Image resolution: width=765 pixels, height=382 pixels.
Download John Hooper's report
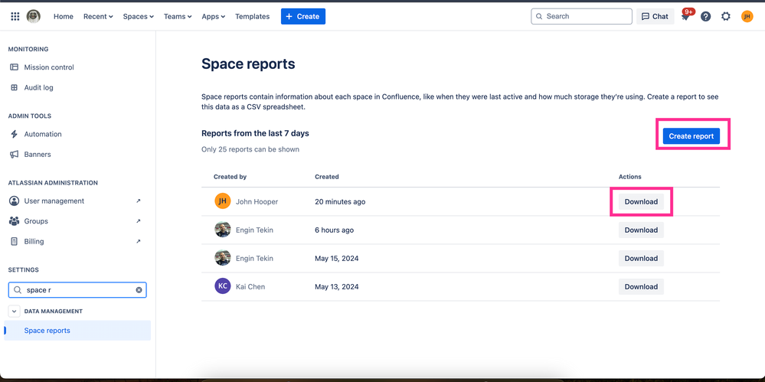(x=641, y=201)
